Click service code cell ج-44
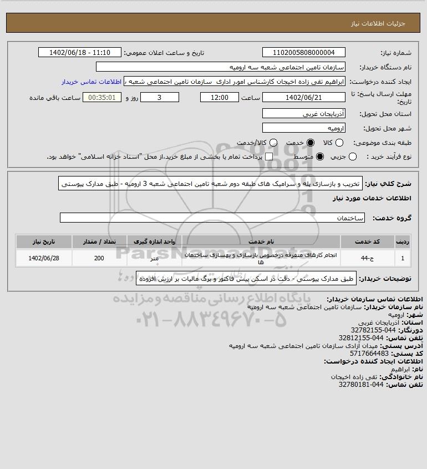This screenshot has width=427, height=469. click(x=367, y=258)
